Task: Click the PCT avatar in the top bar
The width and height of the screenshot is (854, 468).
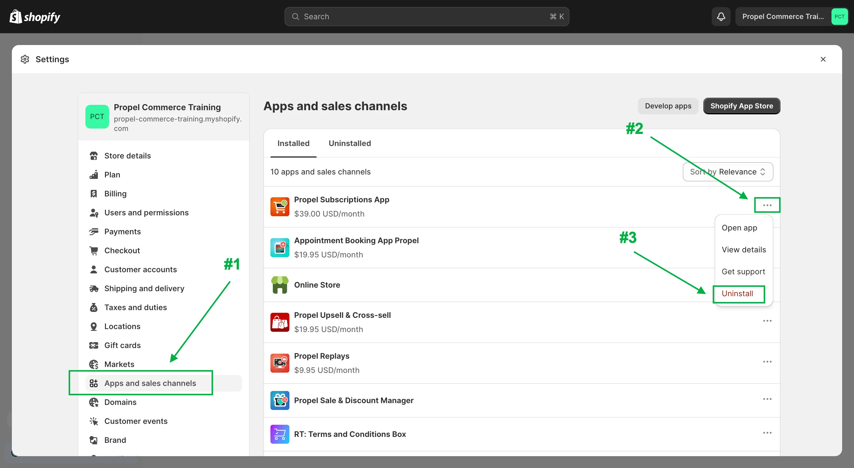Action: click(839, 17)
